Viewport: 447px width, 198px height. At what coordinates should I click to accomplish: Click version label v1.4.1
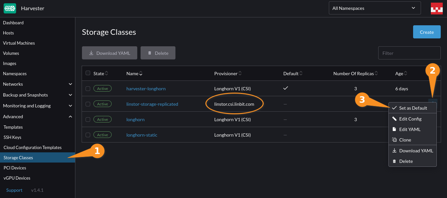[37, 190]
